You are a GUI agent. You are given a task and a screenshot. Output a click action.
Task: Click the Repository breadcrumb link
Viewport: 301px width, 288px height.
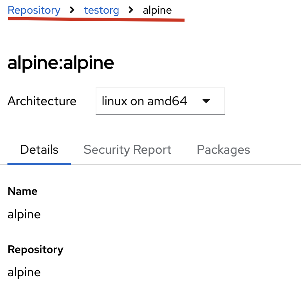tap(34, 10)
